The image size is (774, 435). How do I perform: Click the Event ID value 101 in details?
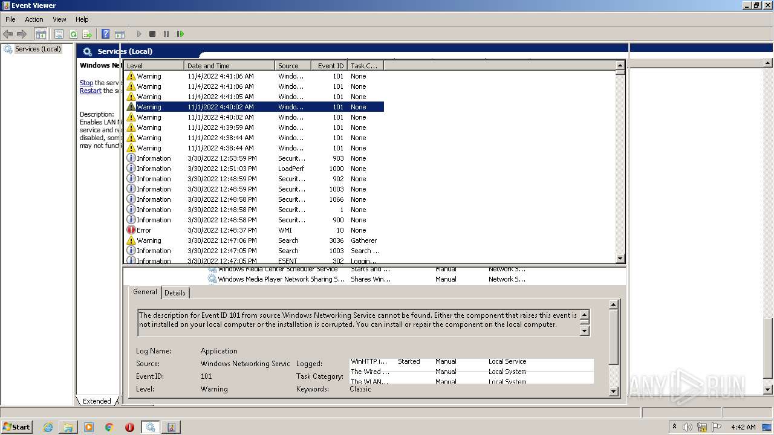click(x=206, y=376)
